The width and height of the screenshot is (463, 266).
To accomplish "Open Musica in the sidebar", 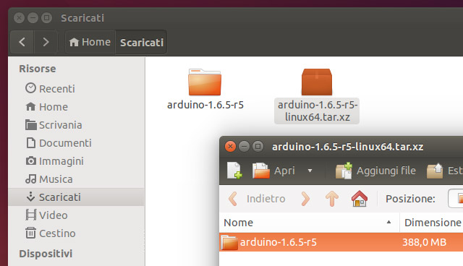I will tap(49, 179).
